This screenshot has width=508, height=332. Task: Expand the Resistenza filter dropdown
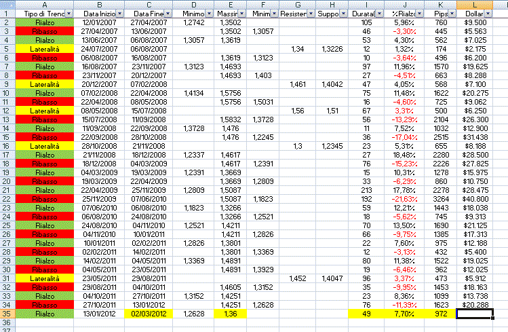(x=311, y=14)
